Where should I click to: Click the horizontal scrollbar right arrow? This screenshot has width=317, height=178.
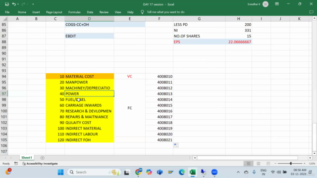point(310,158)
